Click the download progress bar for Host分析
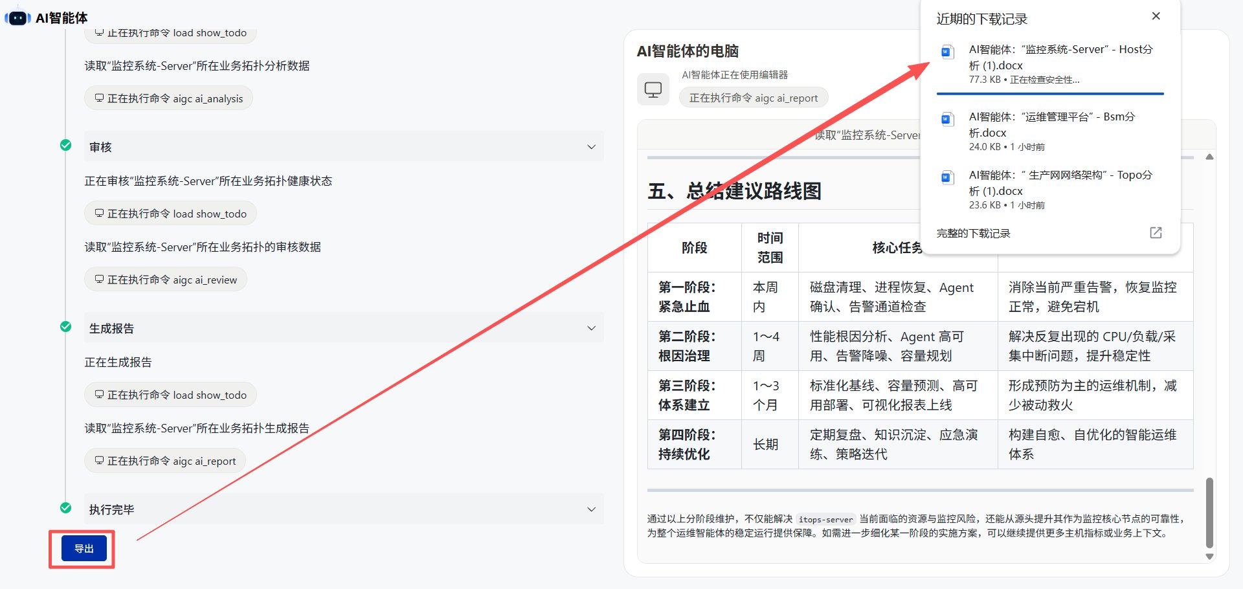The width and height of the screenshot is (1243, 589). coord(1050,94)
